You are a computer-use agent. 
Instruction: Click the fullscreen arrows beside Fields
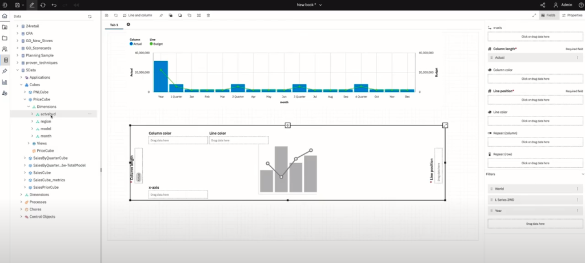[534, 15]
